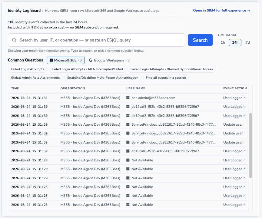
Task: Run Find all events in a session
Action: click(166, 78)
